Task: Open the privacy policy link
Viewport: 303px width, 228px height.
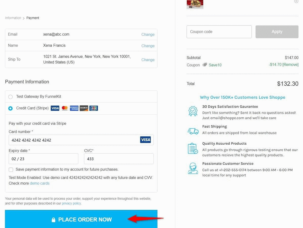Action: 71,203
